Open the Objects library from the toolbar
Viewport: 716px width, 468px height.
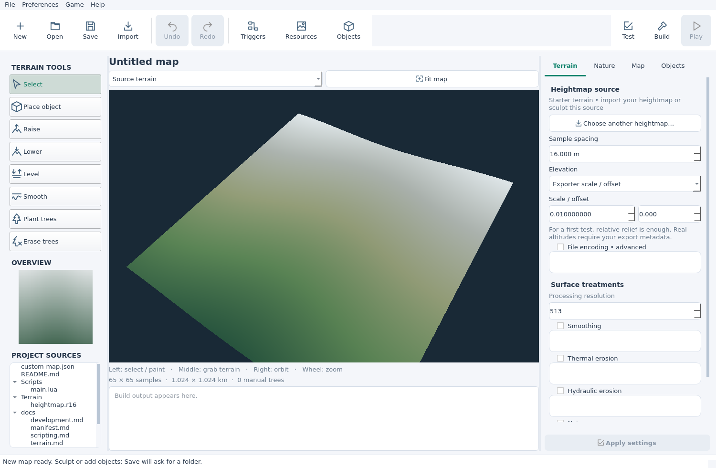pos(348,31)
